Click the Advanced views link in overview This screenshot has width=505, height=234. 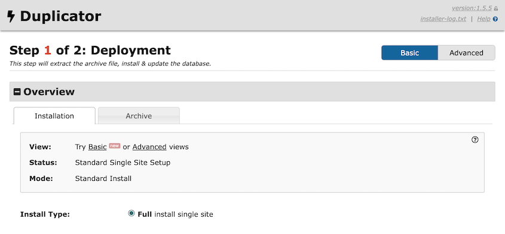[149, 147]
